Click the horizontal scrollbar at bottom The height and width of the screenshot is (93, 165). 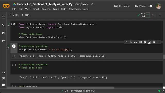(61, 88)
